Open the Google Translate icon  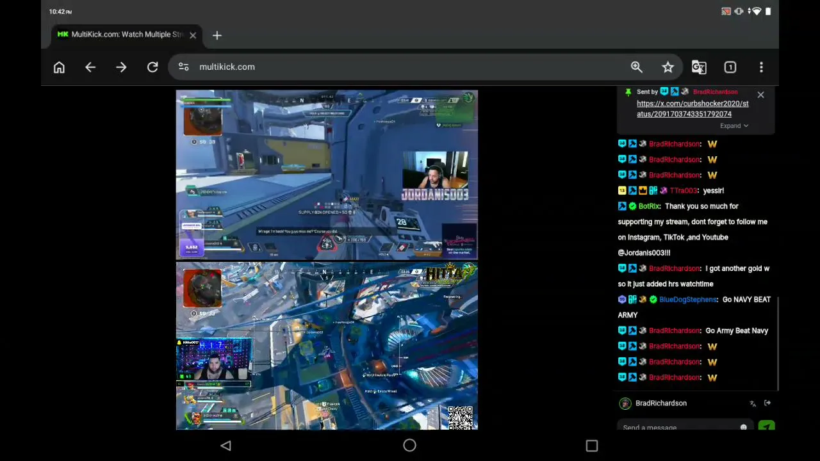click(x=699, y=67)
